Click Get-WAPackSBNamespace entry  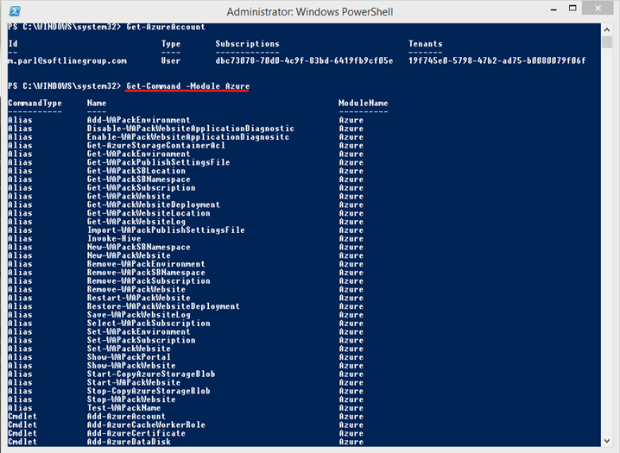(138, 179)
